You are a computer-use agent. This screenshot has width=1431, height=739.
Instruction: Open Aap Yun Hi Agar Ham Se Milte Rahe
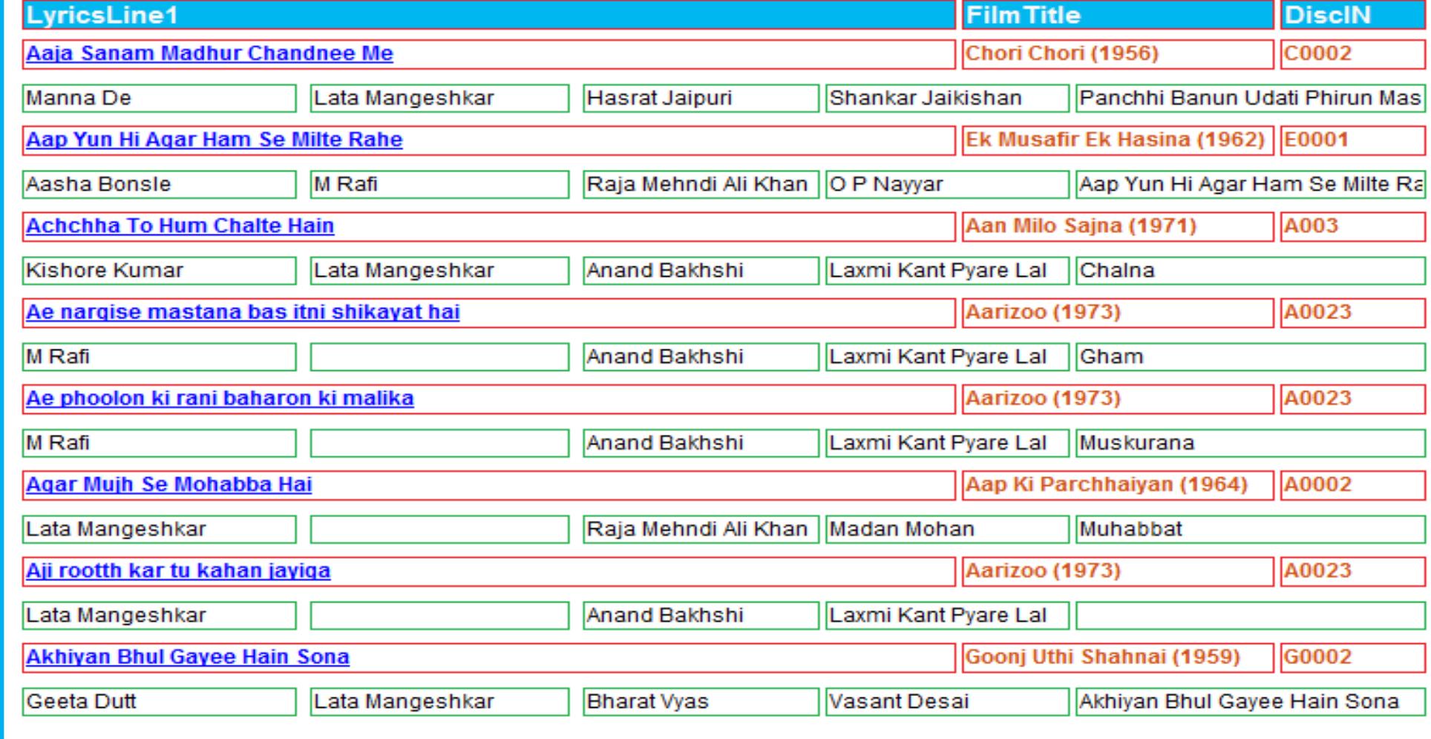[214, 140]
